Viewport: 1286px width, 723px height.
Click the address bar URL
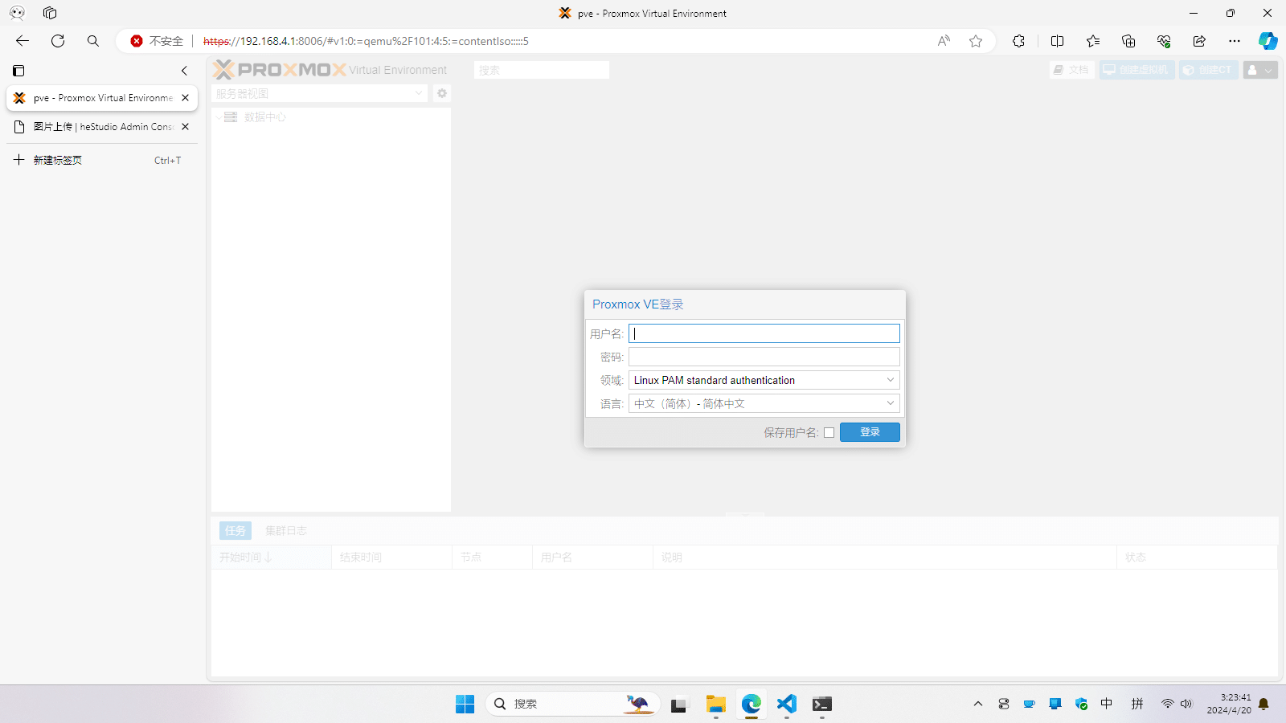point(366,41)
